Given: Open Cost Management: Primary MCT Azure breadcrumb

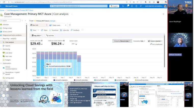Looking at the screenshot, I should pos(20,10).
